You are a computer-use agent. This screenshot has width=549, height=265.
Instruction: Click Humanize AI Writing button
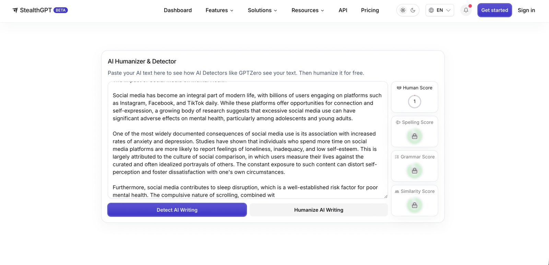(319, 210)
